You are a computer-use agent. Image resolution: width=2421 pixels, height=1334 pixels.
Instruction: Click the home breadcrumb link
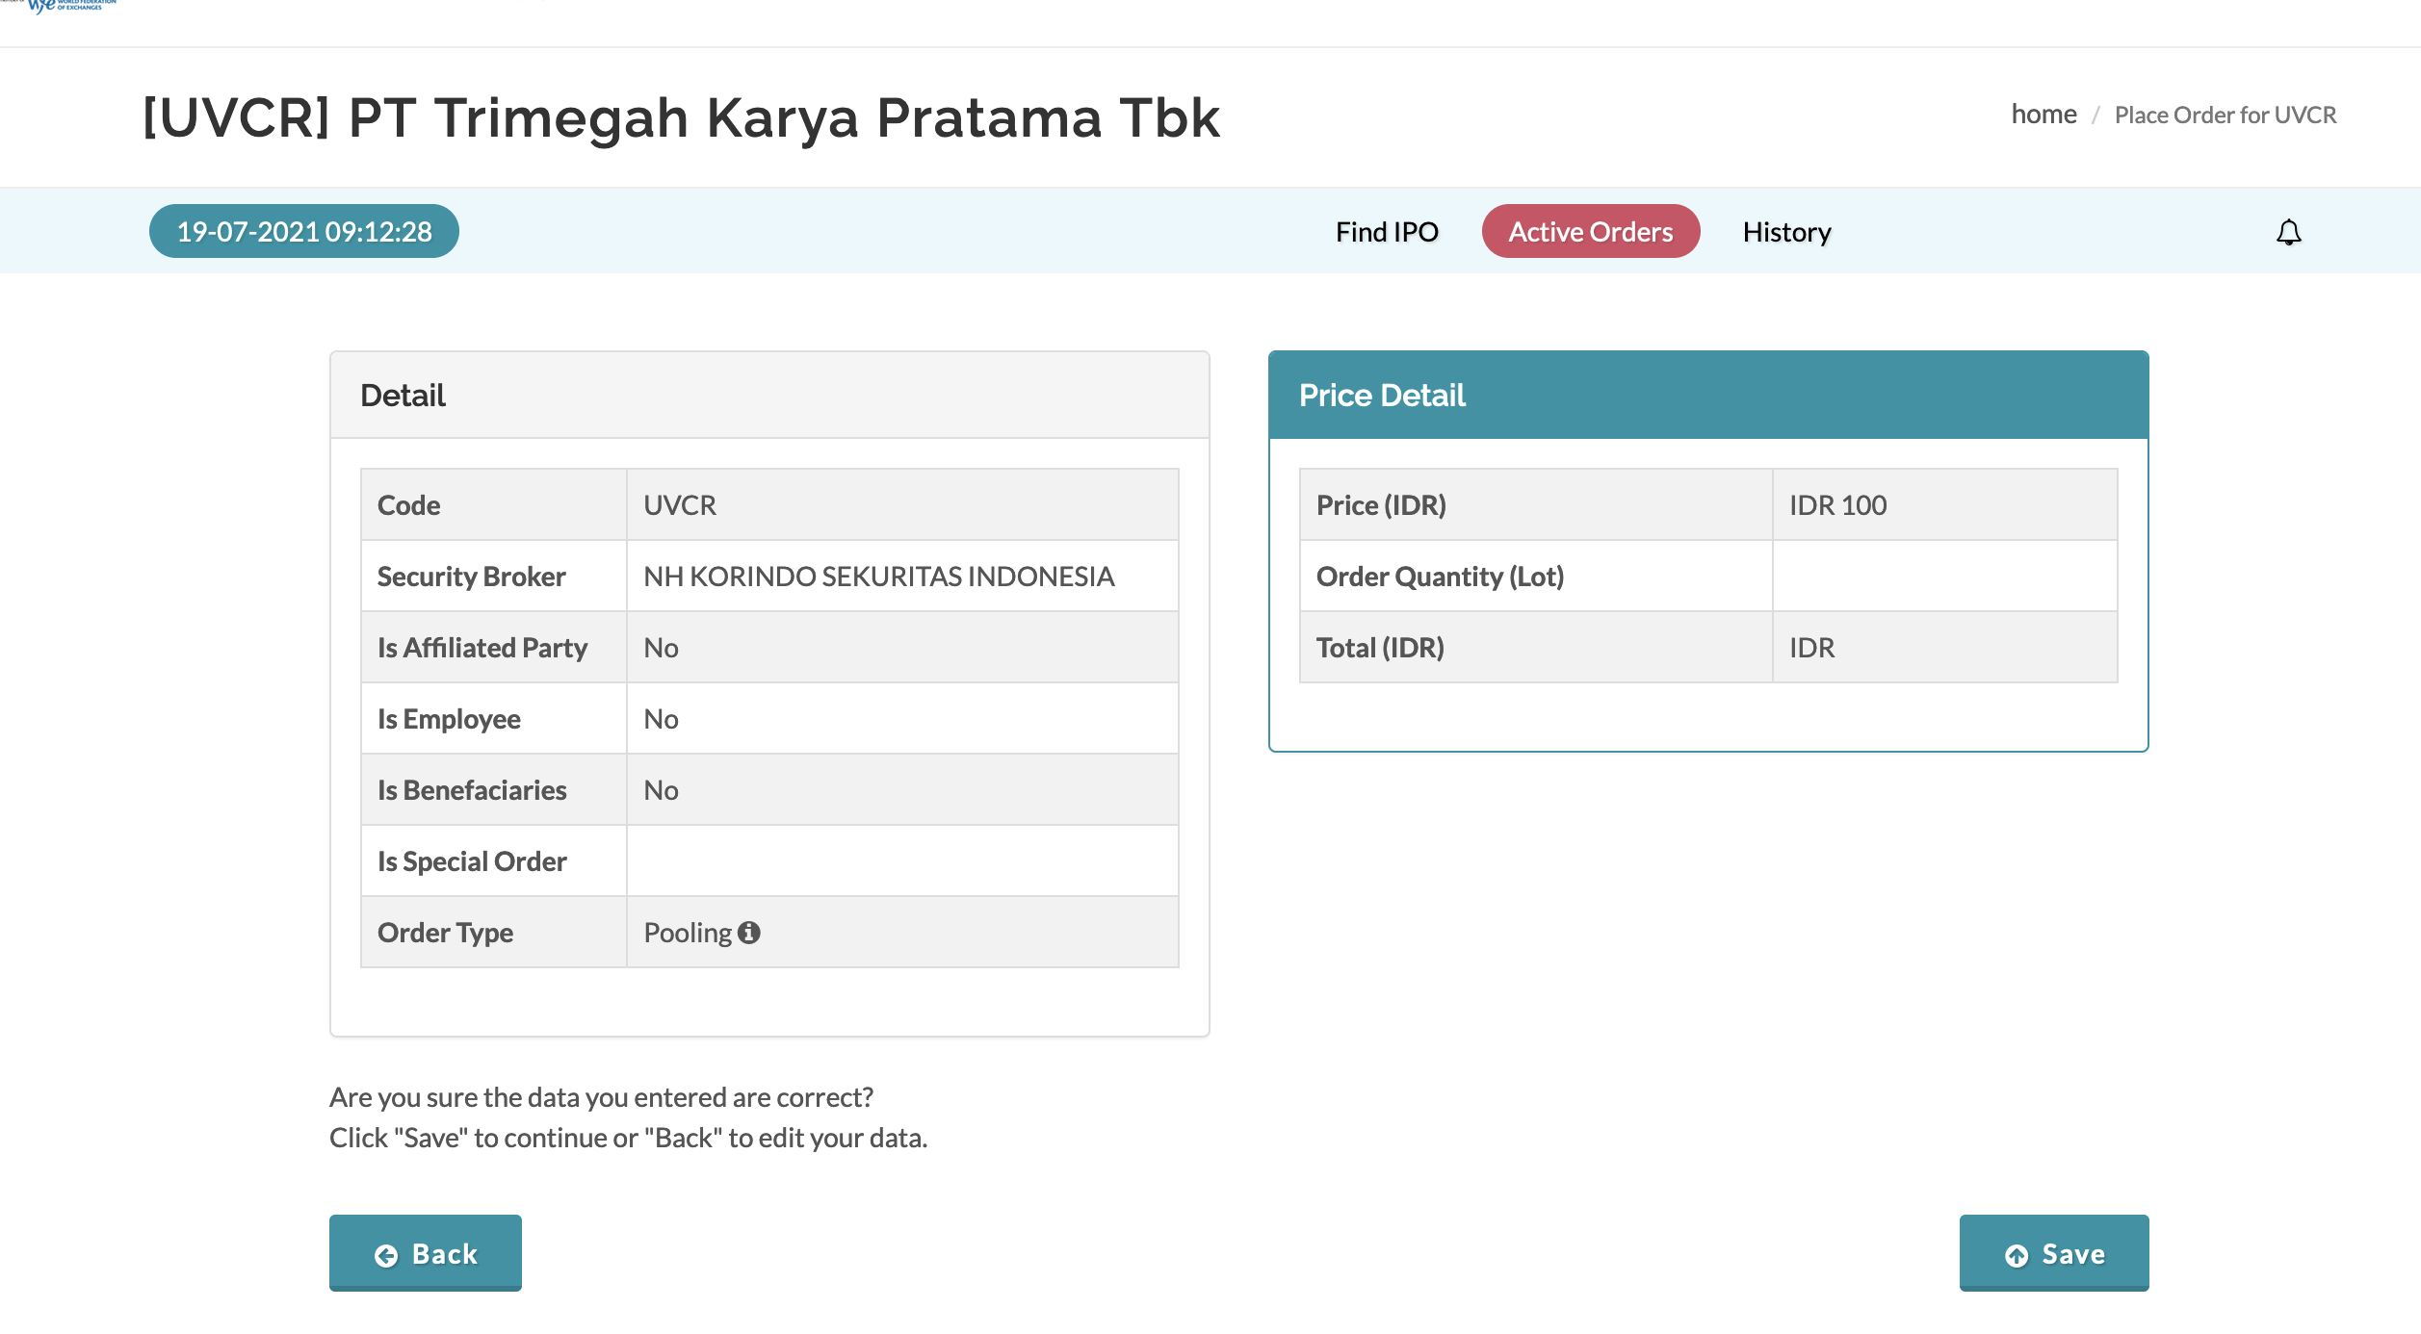(2044, 115)
